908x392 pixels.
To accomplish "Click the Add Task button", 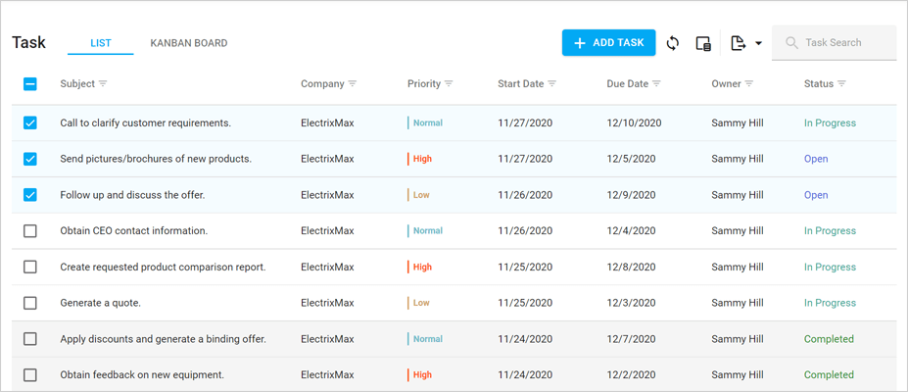I will tap(608, 43).
